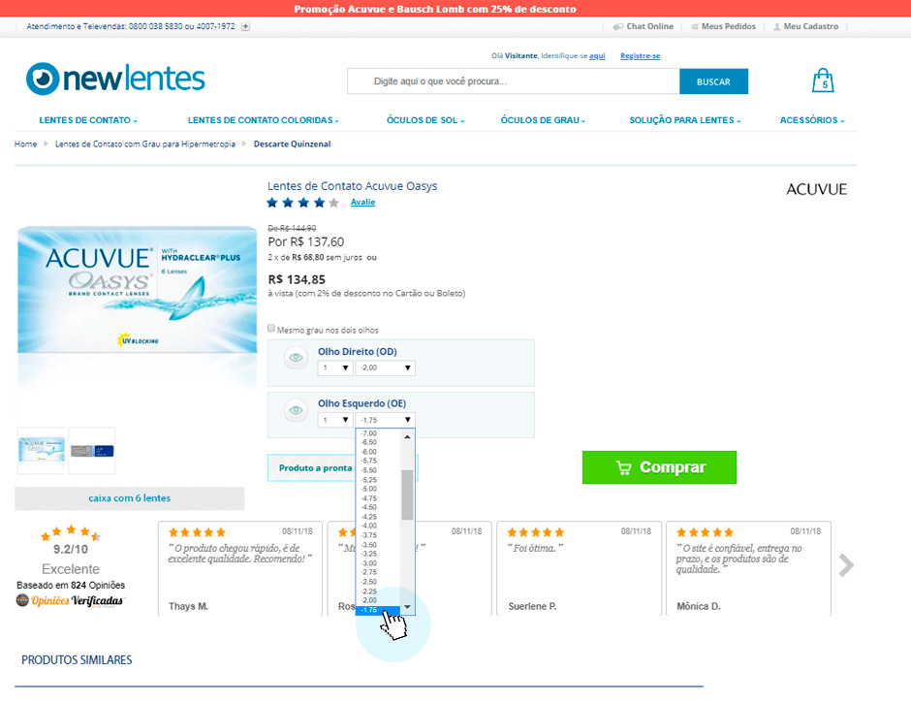Click the Registre-se link
The height and width of the screenshot is (703, 911).
[x=640, y=56]
